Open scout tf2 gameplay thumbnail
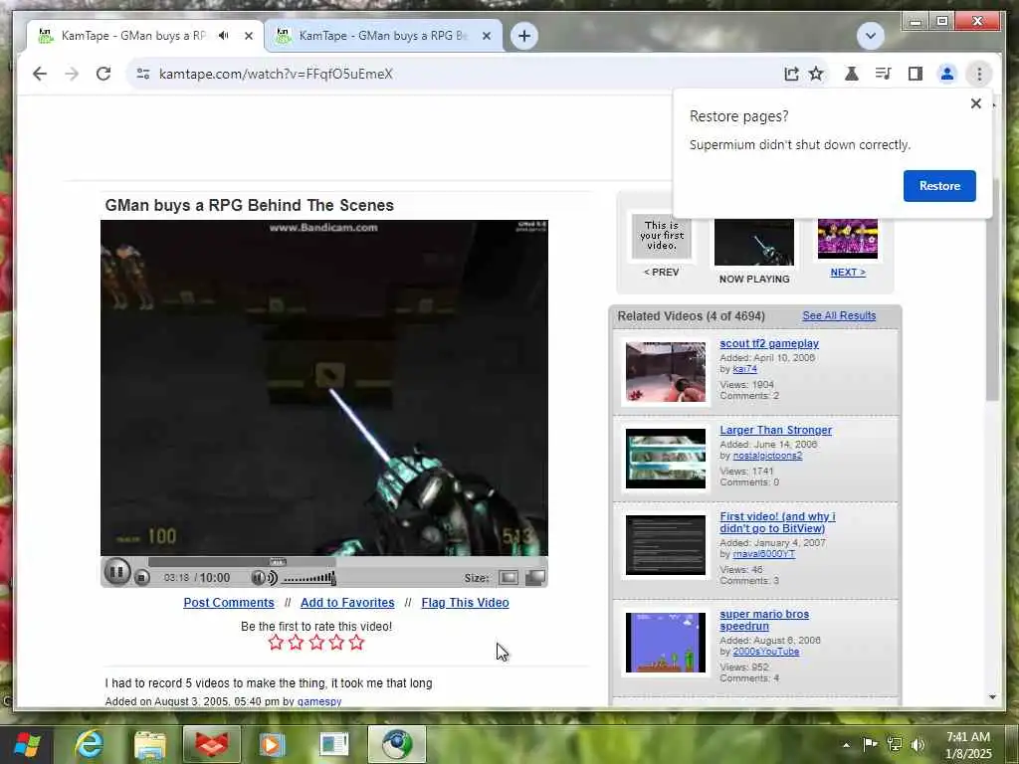The height and width of the screenshot is (764, 1019). click(666, 372)
